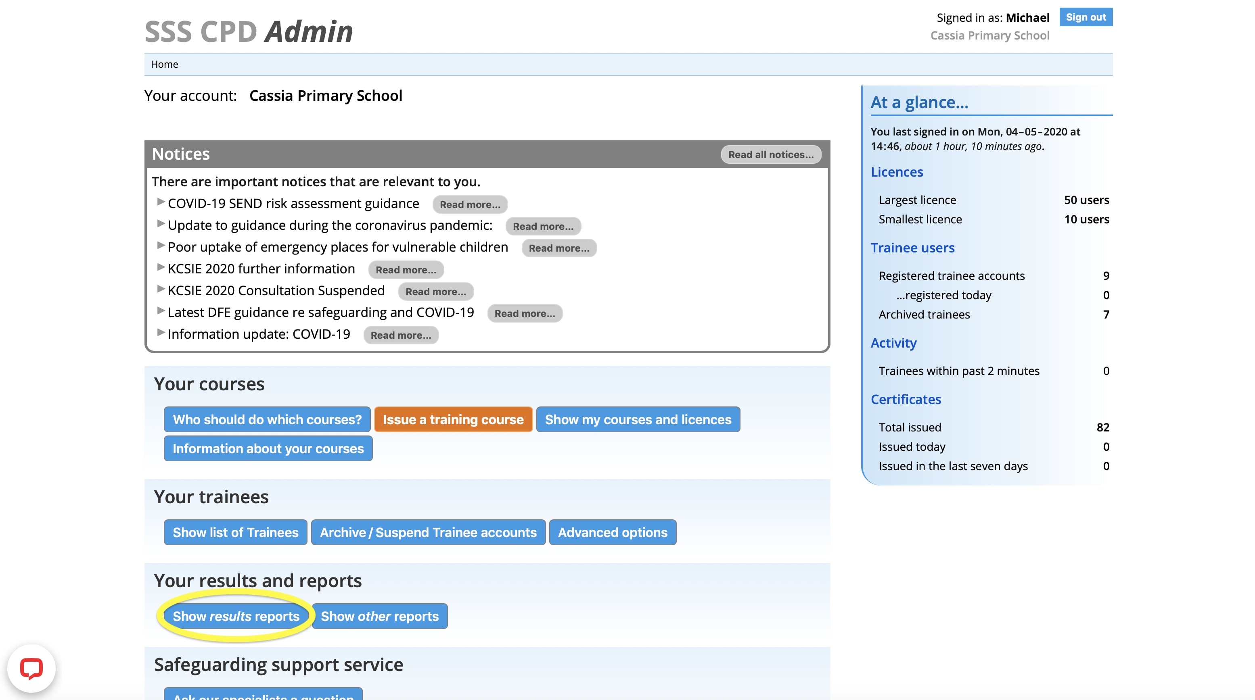Read more on Update to guidance during coronavirus
The height and width of the screenshot is (700, 1255).
click(543, 226)
